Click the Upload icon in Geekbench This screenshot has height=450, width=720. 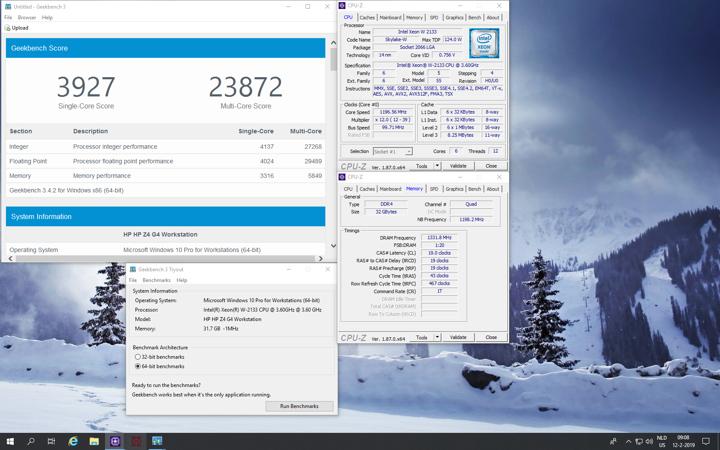[x=7, y=28]
